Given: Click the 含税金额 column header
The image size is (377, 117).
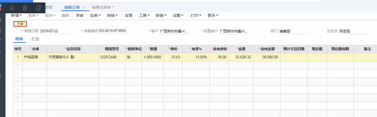Looking at the screenshot, I should pyautogui.click(x=267, y=49).
